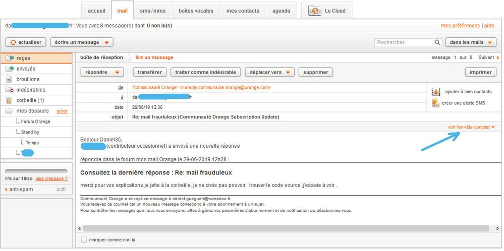Viewport: 504px width, 251px height.
Task: Click in the Rechercher search field
Action: coord(405,42)
